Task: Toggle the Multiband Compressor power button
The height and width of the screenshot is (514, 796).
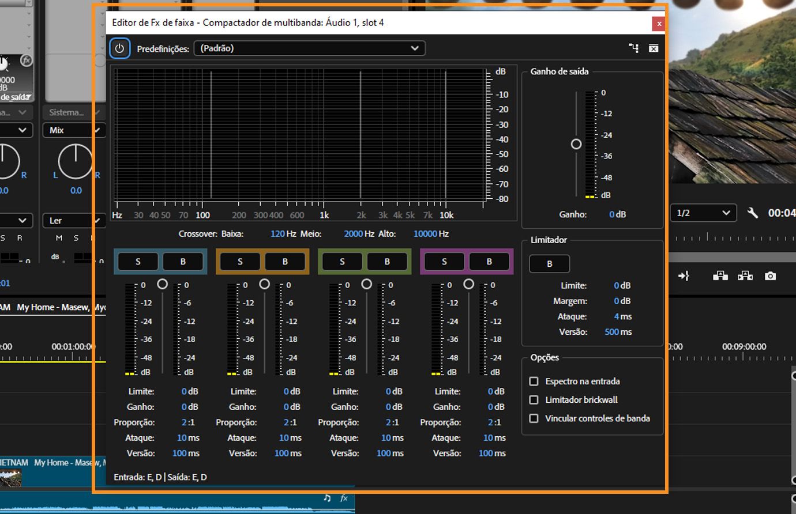Action: 119,48
